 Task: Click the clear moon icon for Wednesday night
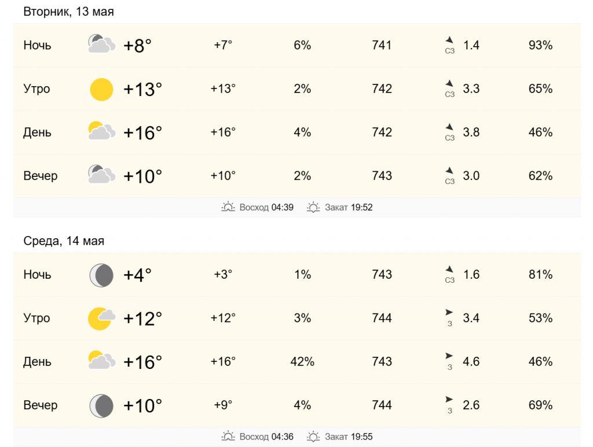(101, 275)
